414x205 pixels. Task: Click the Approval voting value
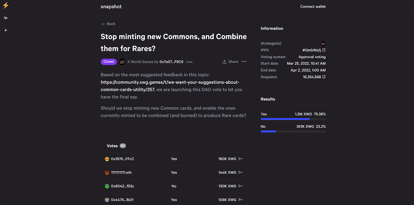(312, 57)
